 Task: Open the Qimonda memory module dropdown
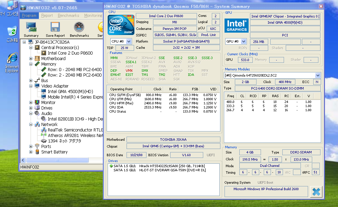318,75
